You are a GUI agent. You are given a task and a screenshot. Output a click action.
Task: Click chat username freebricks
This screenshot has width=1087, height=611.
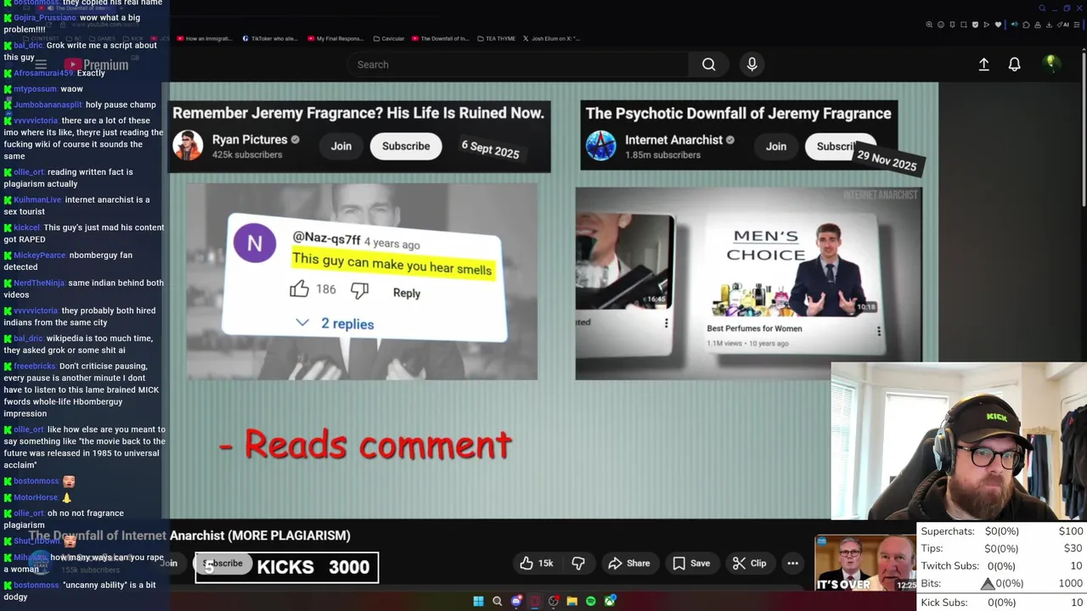point(34,367)
